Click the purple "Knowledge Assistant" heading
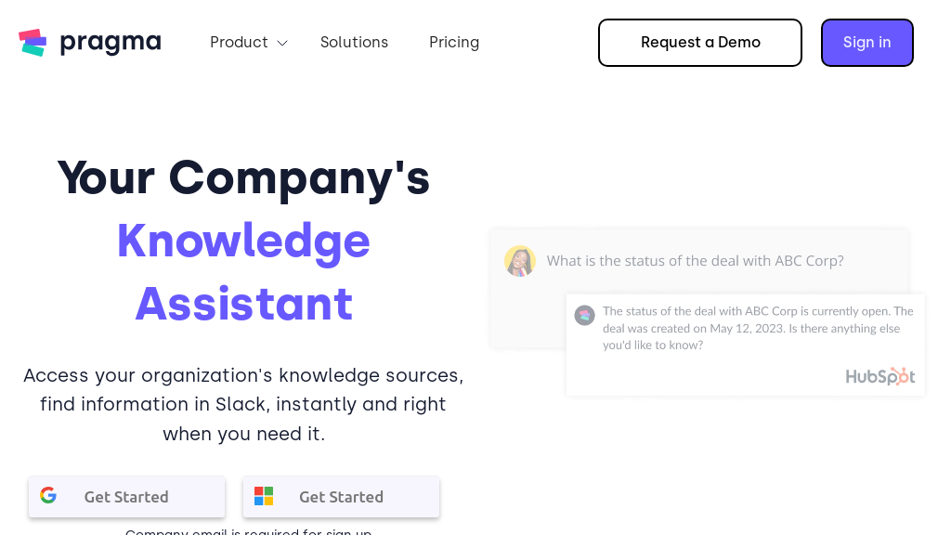Image resolution: width=951 pixels, height=535 pixels. [243, 271]
